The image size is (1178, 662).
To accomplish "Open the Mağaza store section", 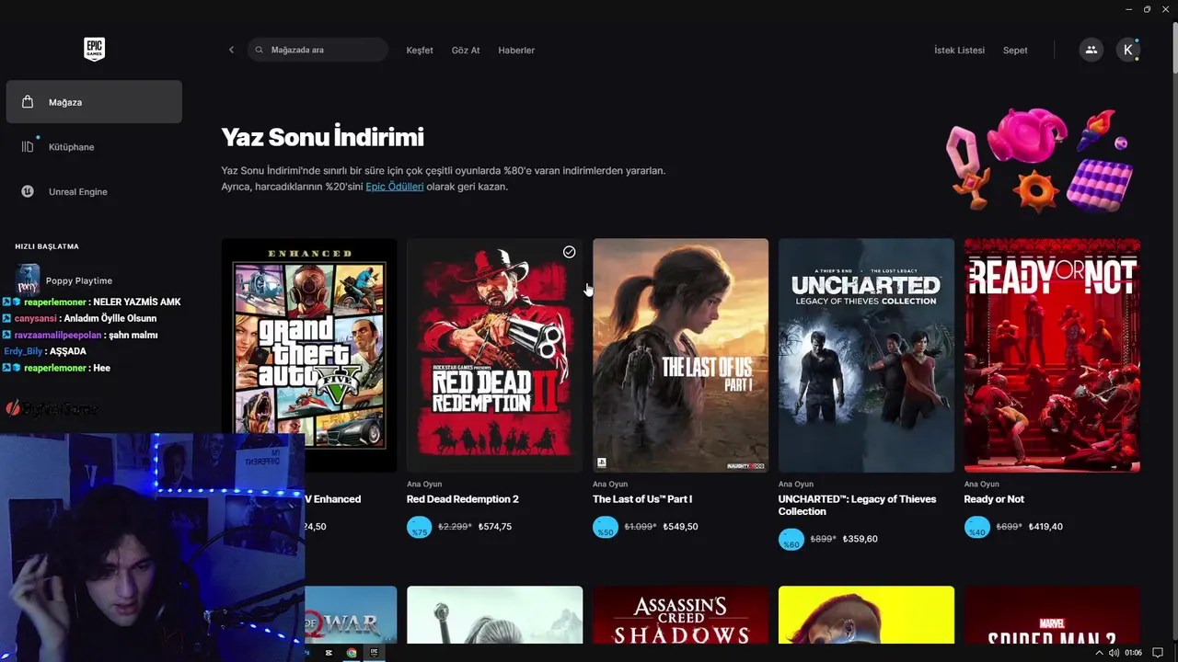I will tap(94, 102).
